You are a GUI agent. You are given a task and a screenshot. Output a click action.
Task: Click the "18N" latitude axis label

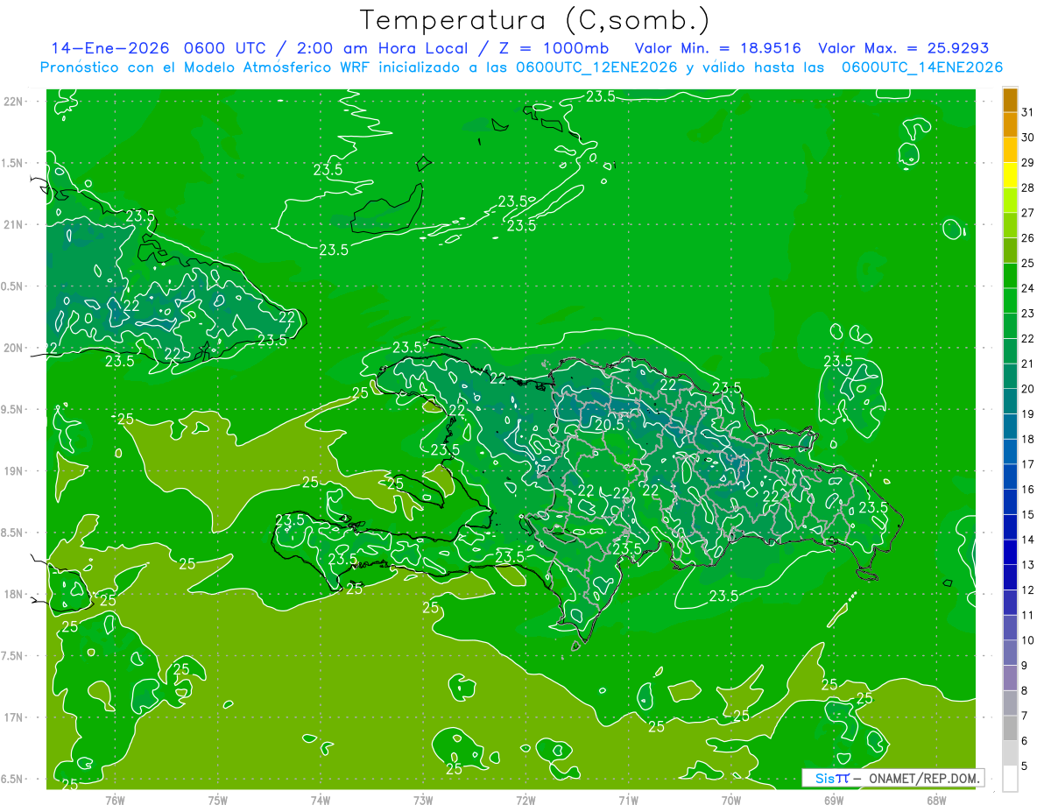14,594
